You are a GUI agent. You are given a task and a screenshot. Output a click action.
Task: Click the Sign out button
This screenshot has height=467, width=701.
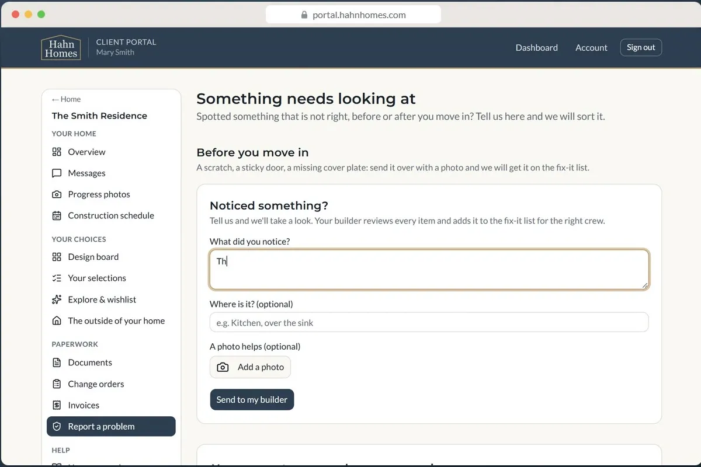coord(641,47)
